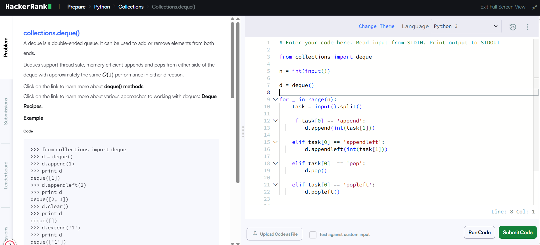Collapse the for loop on line 9
The image size is (540, 245).
point(275,99)
